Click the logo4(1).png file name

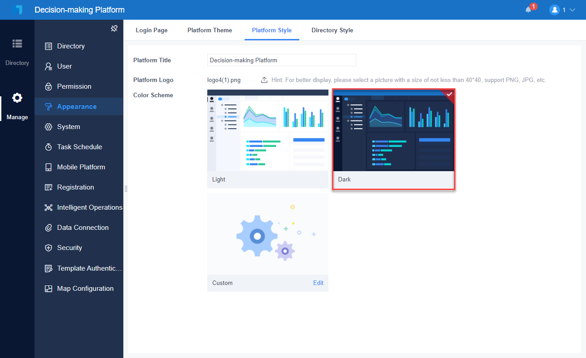coord(224,80)
